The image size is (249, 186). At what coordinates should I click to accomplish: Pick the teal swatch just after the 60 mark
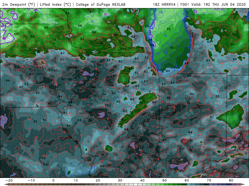click(189, 184)
